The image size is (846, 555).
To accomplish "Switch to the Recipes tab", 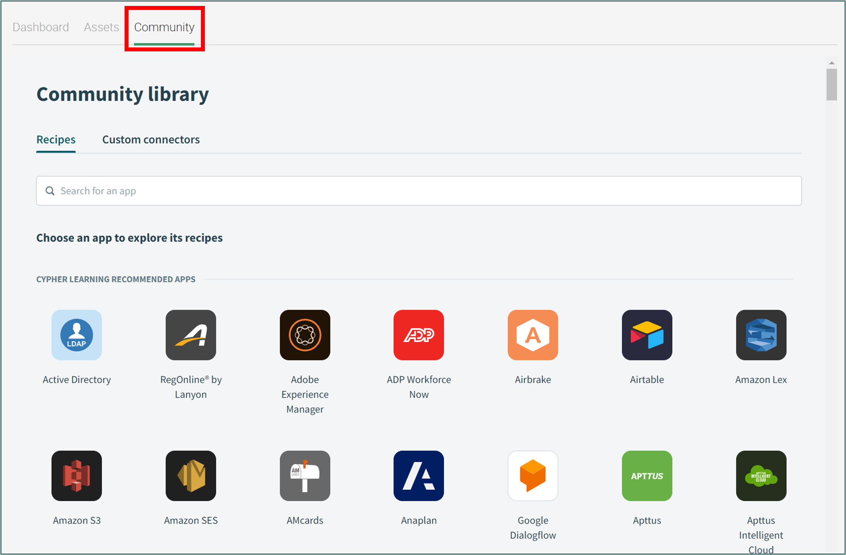I will [x=56, y=140].
